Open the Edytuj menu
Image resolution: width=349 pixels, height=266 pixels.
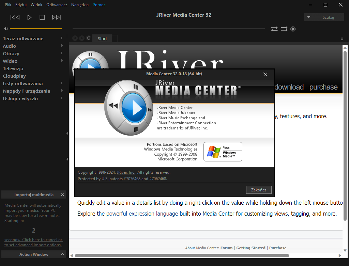pyautogui.click(x=21, y=5)
